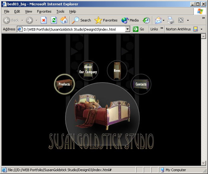Screen dimensions: 208x174
Task: Click the Back navigation arrow
Action: coord(7,20)
